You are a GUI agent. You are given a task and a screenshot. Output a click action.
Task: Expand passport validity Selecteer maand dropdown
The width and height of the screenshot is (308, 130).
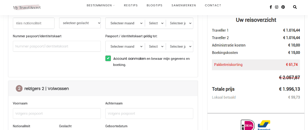pyautogui.click(x=125, y=47)
